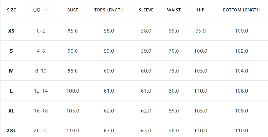Click the 2XL waist value 90.0
This screenshot has width=268, height=137.
point(174,131)
